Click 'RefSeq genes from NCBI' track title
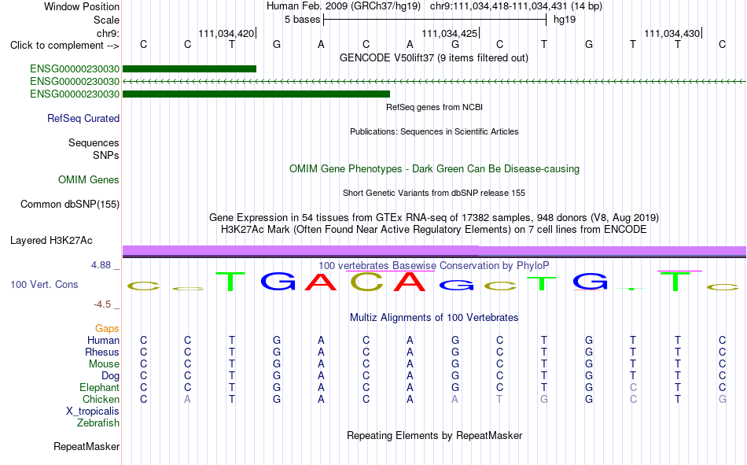The width and height of the screenshot is (747, 465). (x=435, y=107)
